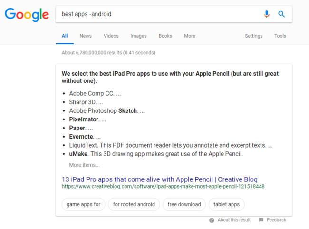309x229 pixels.
Task: Select the 'tablet apps' suggestion chip
Action: tap(227, 204)
